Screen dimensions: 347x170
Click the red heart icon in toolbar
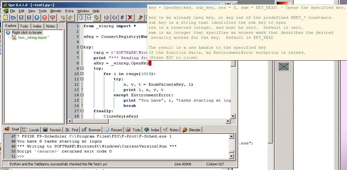(52, 17)
